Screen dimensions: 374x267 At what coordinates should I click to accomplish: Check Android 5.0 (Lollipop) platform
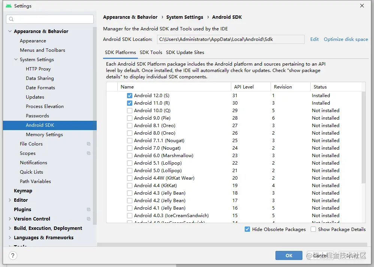[x=130, y=171]
